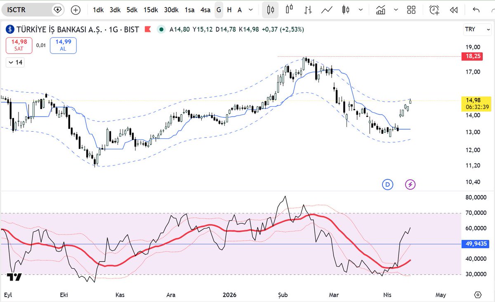Image resolution: width=495 pixels, height=302 pixels.
Task: Start bar replay with the rewind icon
Action: 454,9
